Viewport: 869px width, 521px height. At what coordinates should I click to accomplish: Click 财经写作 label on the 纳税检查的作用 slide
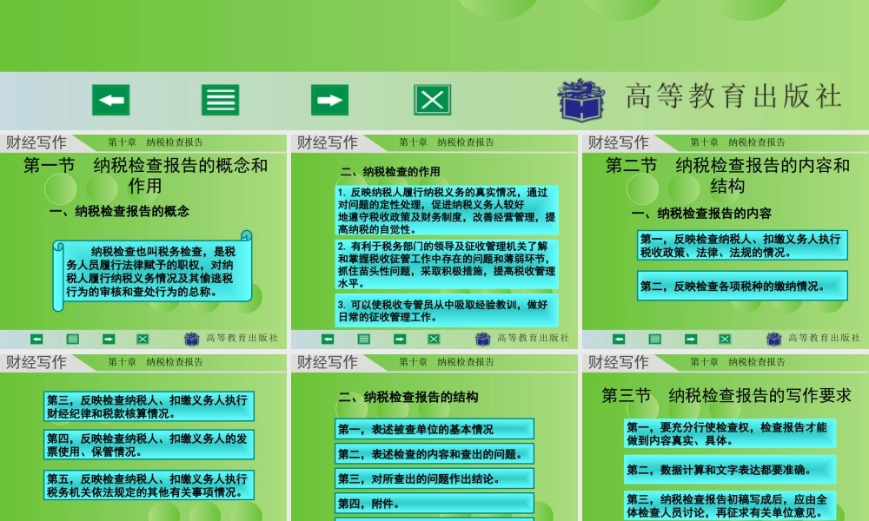[x=327, y=142]
